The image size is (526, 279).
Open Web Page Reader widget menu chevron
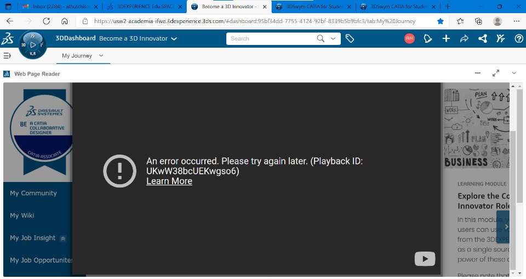click(x=514, y=73)
